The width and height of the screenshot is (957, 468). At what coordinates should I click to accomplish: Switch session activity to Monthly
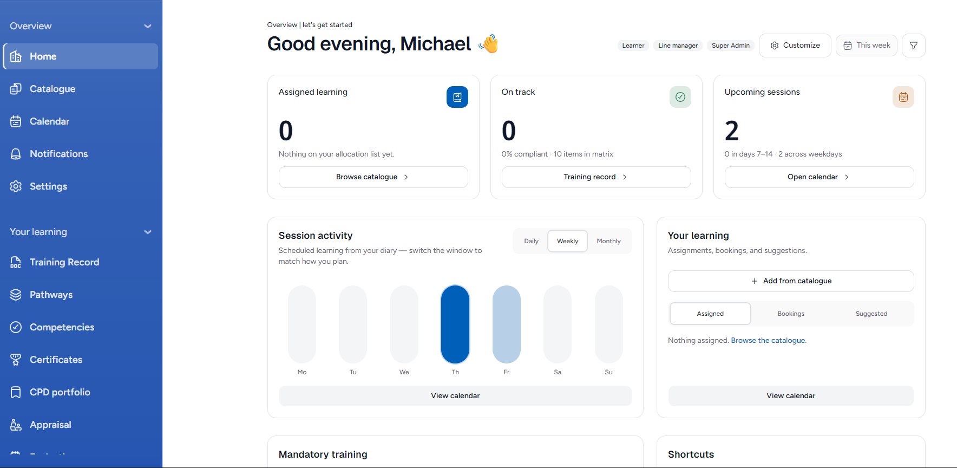coord(608,241)
